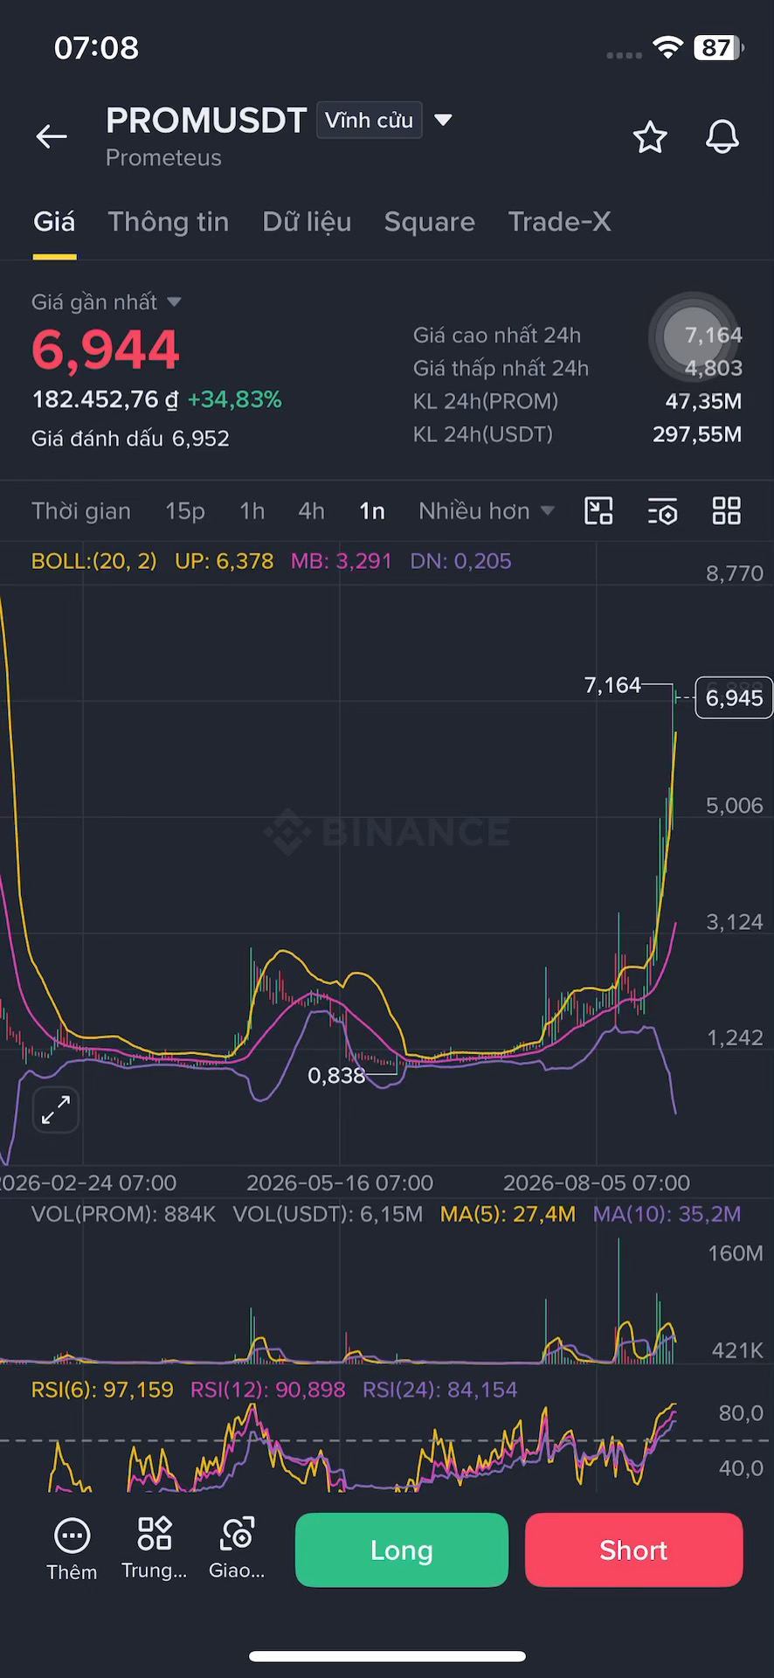Add PROMUSDT to favorites with star icon

[650, 137]
